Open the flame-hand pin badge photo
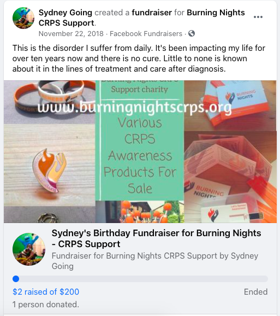The image size is (280, 316). pos(50,165)
